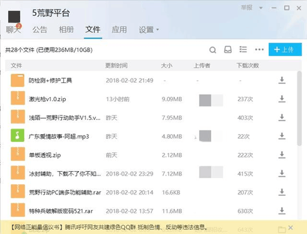Click the file list vertical scrollbar
The height and width of the screenshot is (234, 307).
coord(299,108)
